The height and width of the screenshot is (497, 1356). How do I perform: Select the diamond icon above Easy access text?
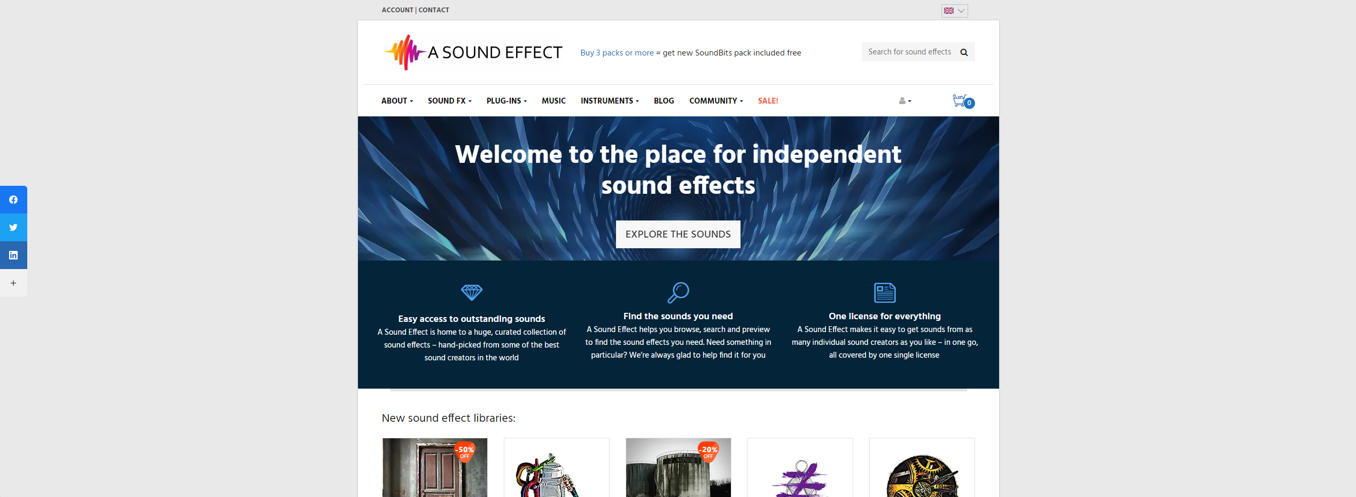tap(472, 293)
